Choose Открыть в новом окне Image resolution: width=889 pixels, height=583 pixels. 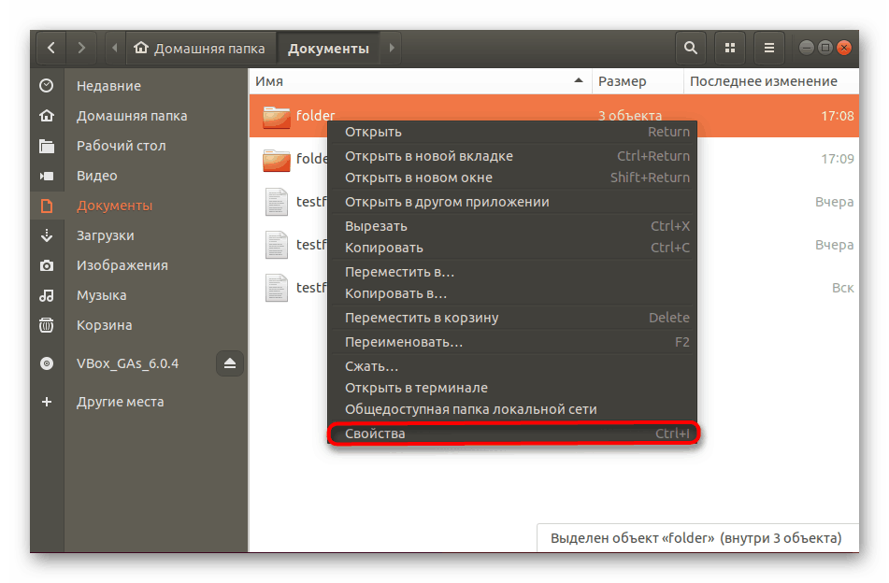click(512, 178)
